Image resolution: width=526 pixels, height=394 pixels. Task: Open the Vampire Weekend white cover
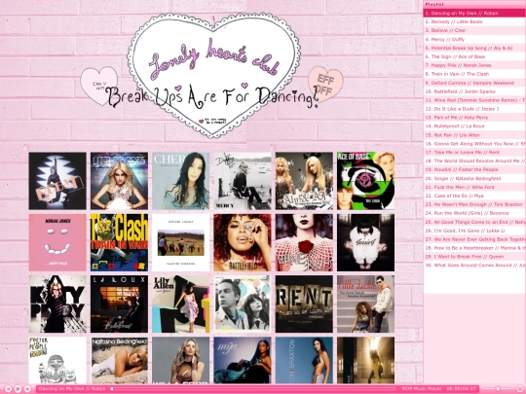[181, 242]
